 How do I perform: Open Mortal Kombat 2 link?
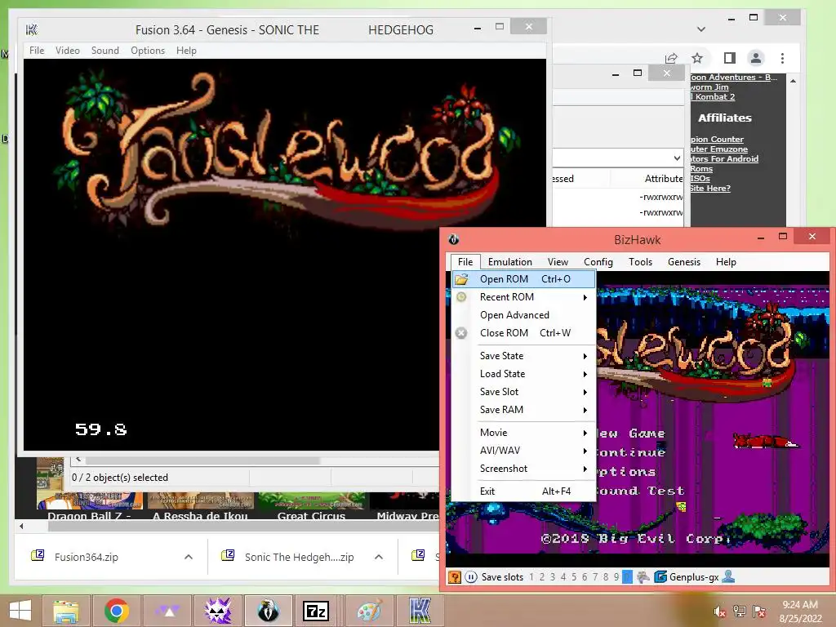712,96
